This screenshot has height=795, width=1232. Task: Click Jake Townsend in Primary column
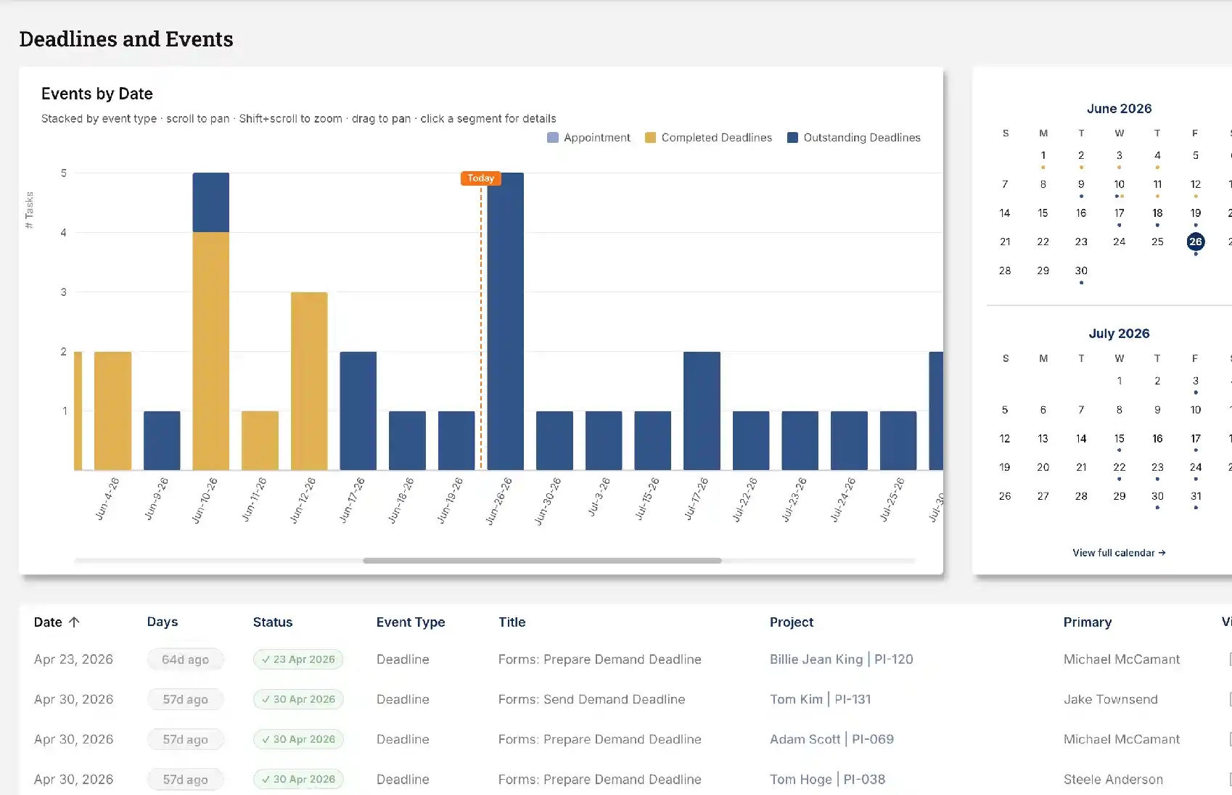point(1110,699)
